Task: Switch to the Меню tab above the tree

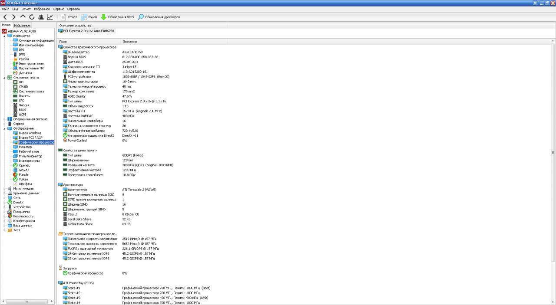Action: coord(6,25)
